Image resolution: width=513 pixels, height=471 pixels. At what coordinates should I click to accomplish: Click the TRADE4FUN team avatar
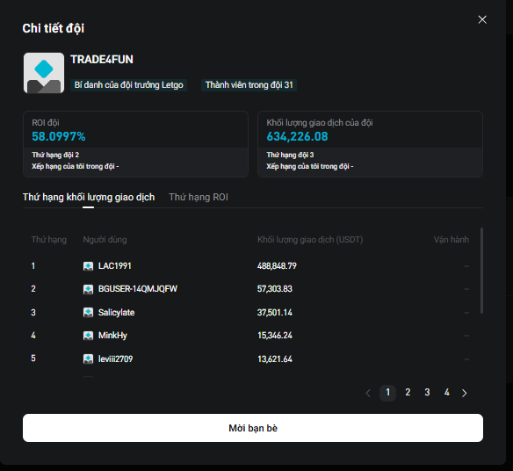click(x=44, y=73)
